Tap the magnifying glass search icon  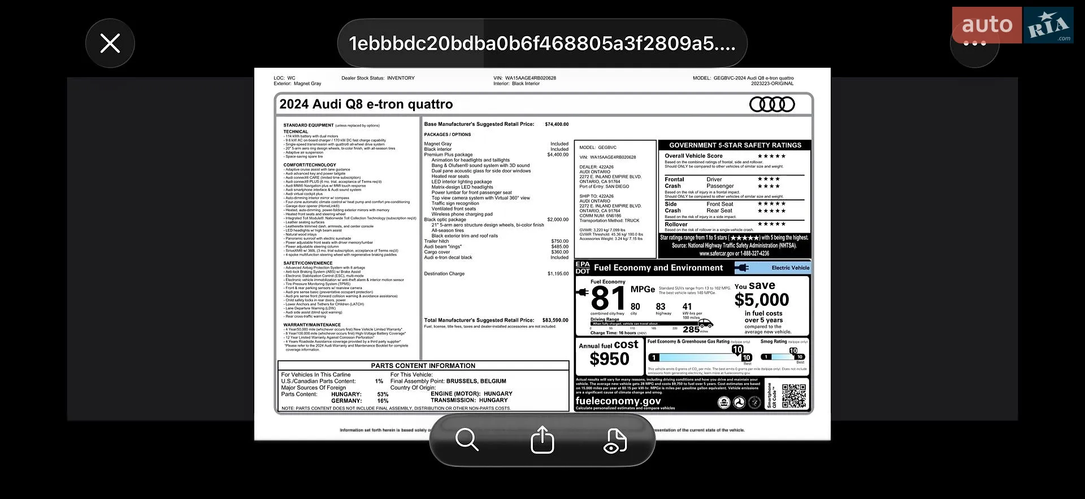pos(467,440)
